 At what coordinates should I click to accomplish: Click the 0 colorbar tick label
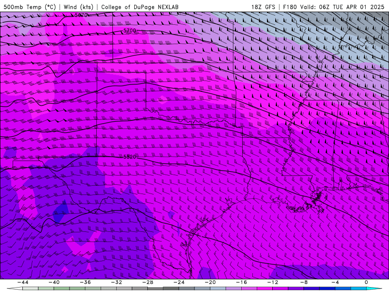pyautogui.click(x=367, y=282)
